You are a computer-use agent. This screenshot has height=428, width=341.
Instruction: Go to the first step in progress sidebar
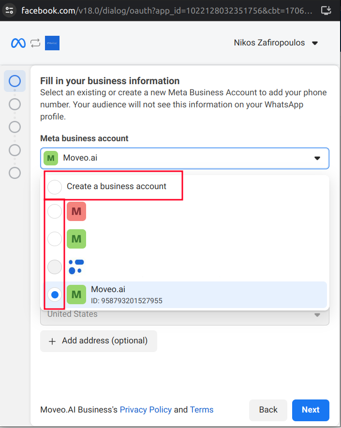click(x=15, y=81)
